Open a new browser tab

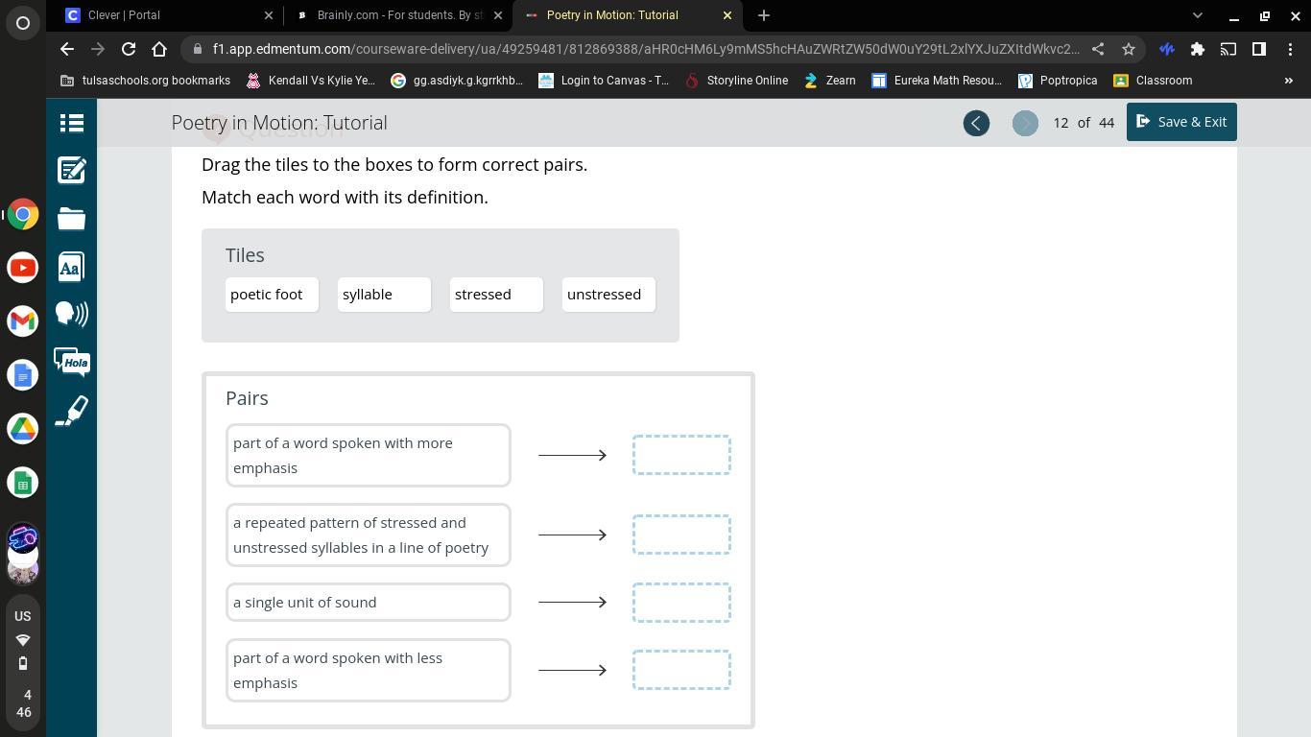coord(764,15)
